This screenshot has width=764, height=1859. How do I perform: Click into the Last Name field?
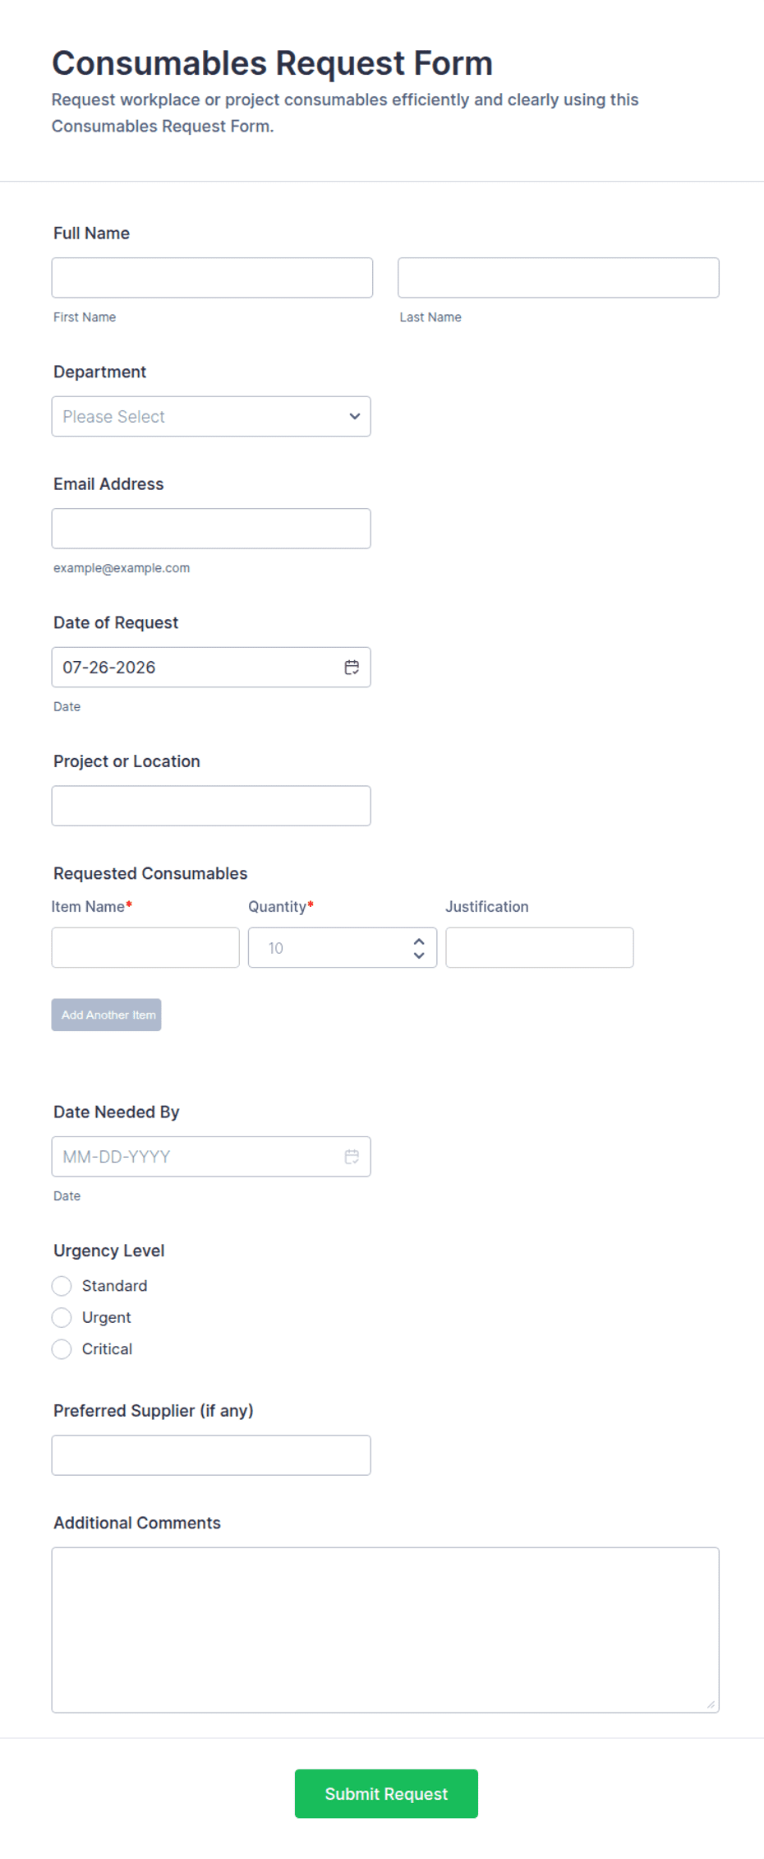pyautogui.click(x=558, y=277)
